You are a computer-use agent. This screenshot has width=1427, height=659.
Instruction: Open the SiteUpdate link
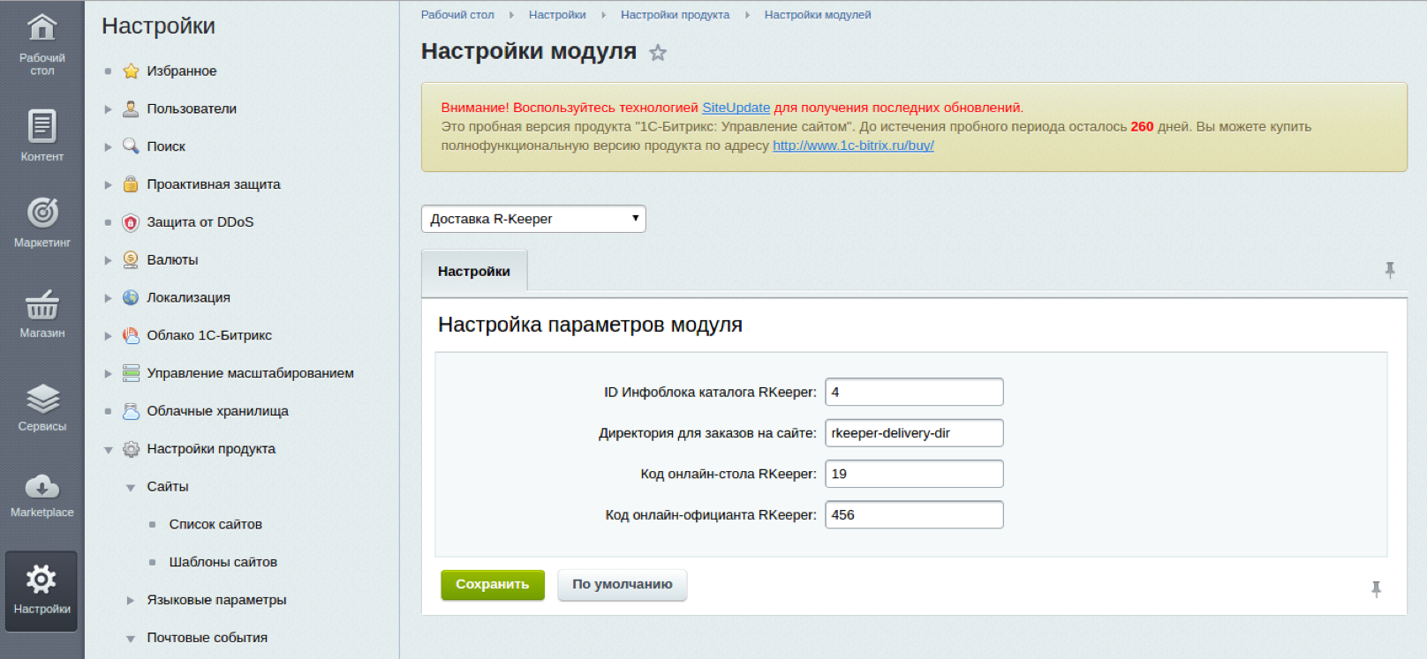tap(736, 108)
